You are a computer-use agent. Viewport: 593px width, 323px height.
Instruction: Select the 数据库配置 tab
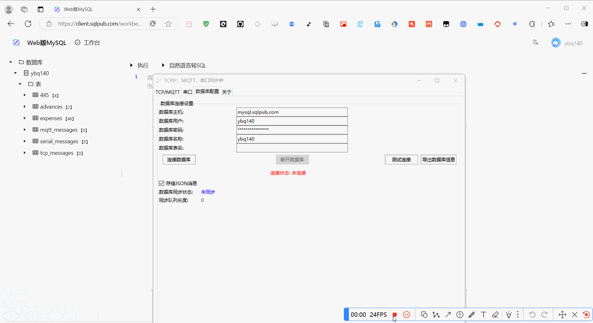[x=207, y=91]
